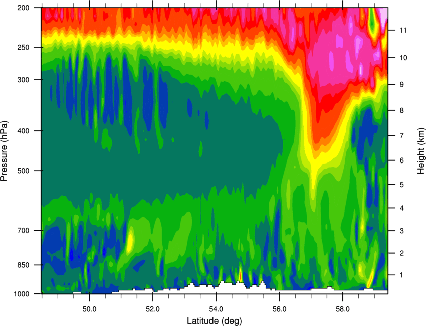Select the 52.0 latitude tick label
The width and height of the screenshot is (426, 326).
click(153, 309)
